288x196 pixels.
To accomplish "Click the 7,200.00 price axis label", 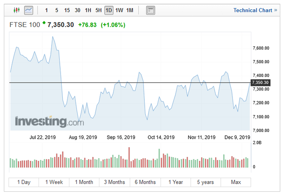I will coord(261,103).
